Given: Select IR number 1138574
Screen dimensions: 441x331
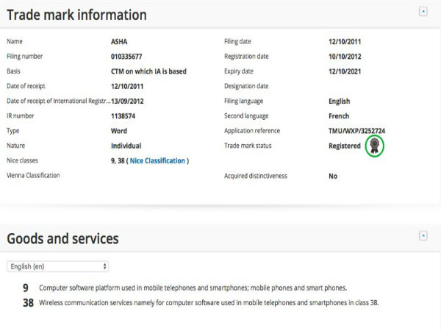Looking at the screenshot, I should (x=123, y=116).
